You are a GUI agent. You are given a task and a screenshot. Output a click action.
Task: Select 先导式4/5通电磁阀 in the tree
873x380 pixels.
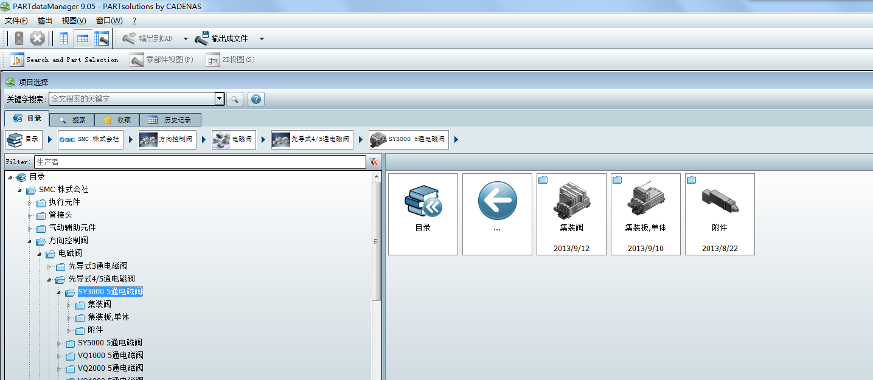(x=102, y=279)
